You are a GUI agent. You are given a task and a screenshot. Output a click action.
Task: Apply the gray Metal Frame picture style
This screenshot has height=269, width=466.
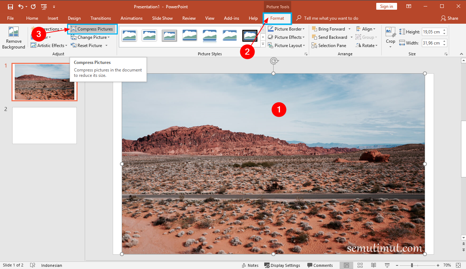pos(169,35)
